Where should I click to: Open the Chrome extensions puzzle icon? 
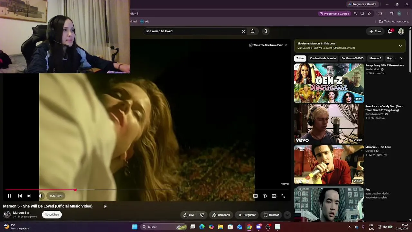(x=380, y=14)
